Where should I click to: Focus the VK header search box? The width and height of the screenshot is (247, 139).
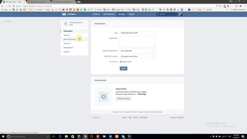click(167, 14)
